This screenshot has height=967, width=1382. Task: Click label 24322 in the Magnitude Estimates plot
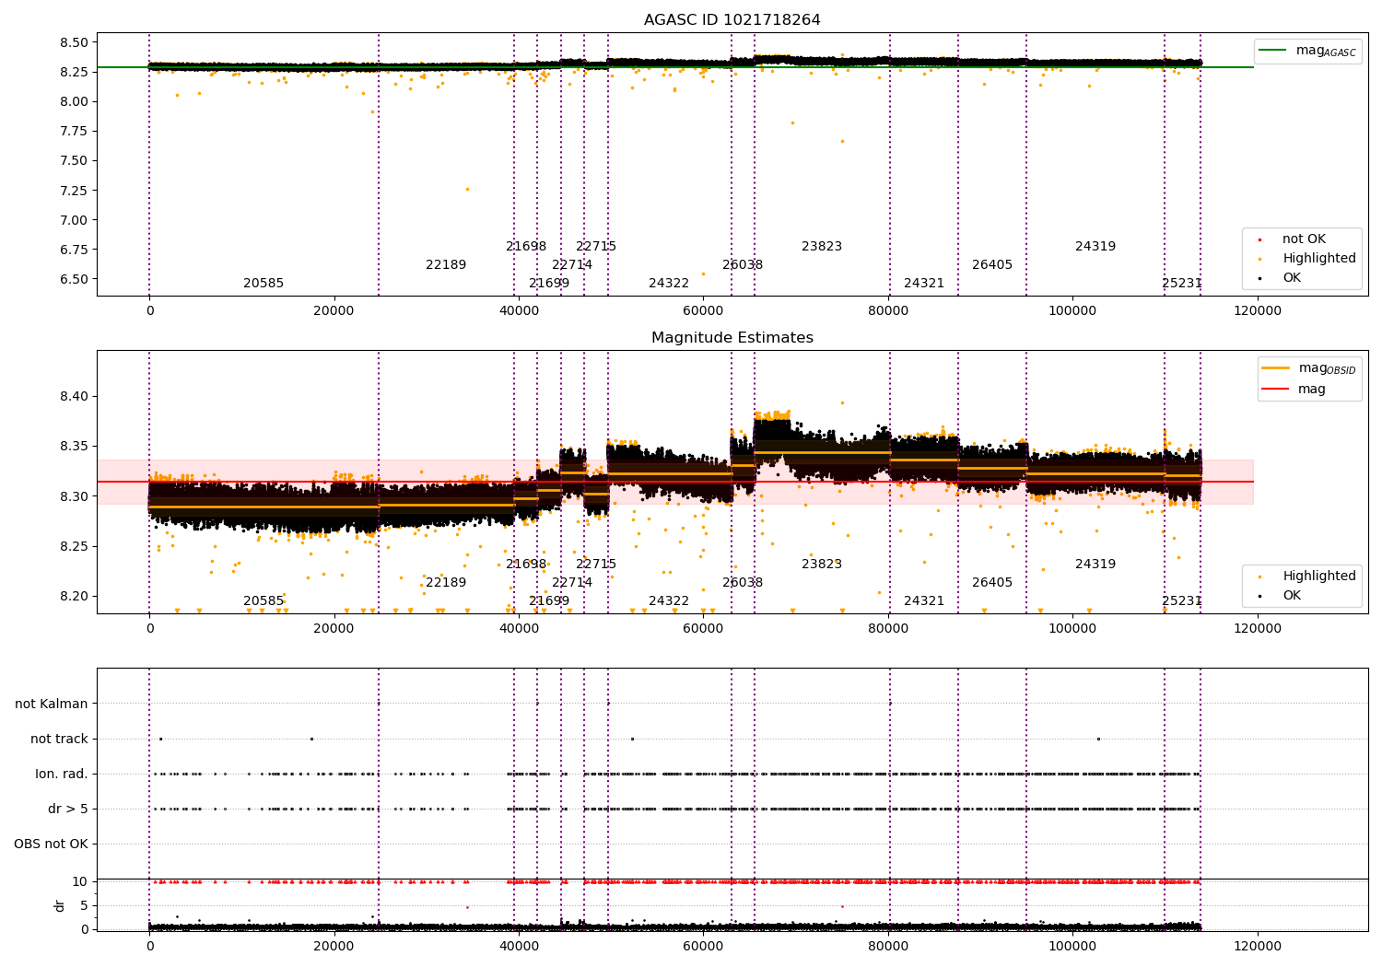pos(669,601)
